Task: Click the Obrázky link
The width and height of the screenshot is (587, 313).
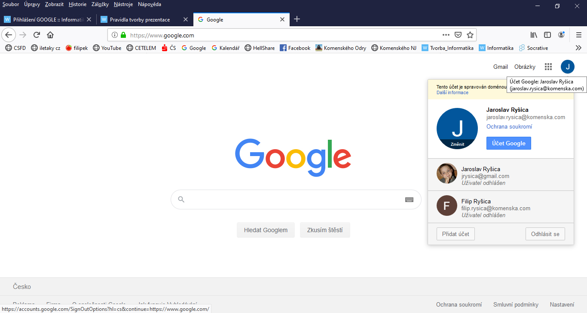Action: 525,67
